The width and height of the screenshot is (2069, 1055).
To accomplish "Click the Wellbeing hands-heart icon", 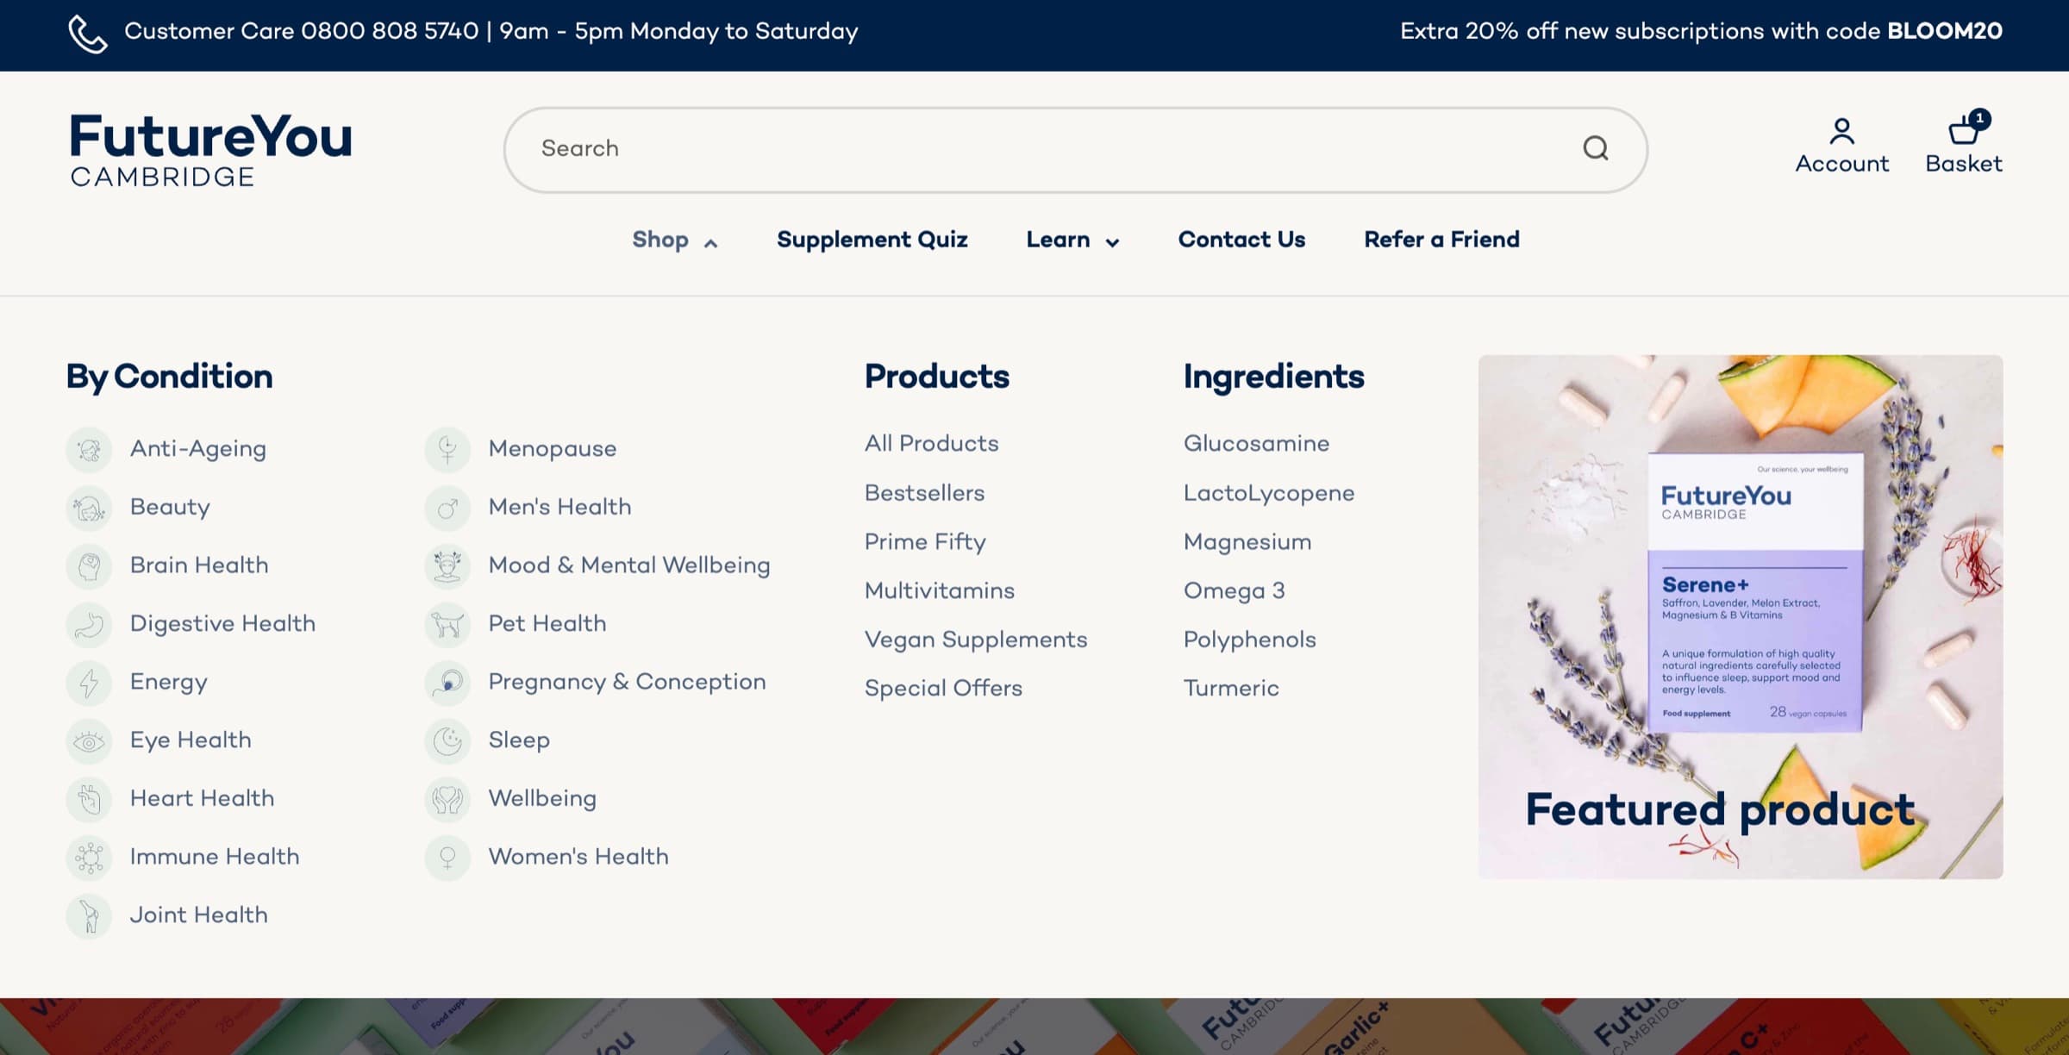I will tap(447, 799).
